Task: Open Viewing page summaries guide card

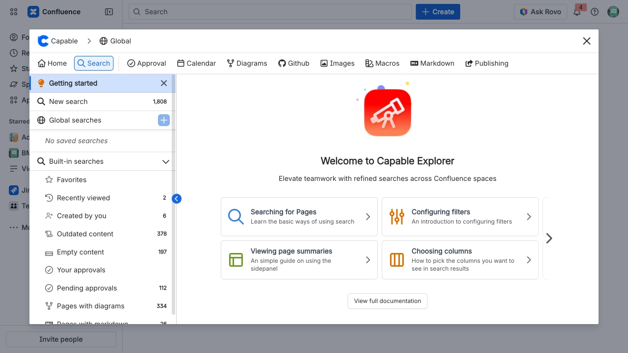Action: coord(299,260)
